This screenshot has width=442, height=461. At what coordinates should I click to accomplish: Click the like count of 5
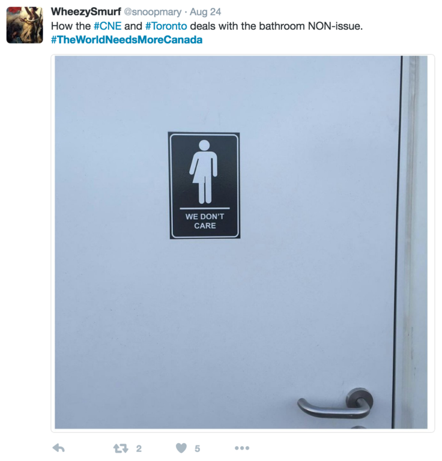[198, 448]
